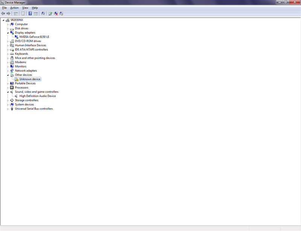Screen dimensions: 301x231
Task: Select the Portable Devices icon
Action: click(12, 83)
